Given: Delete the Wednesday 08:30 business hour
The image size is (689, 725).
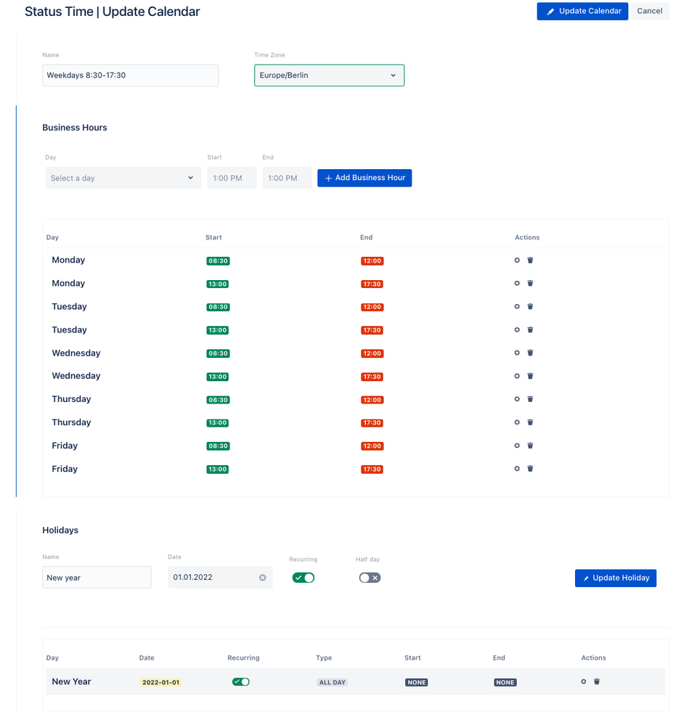Looking at the screenshot, I should (x=531, y=353).
